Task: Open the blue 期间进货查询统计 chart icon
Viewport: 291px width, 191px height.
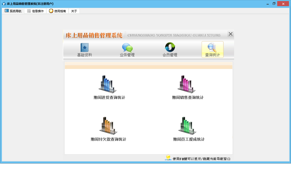Action: (x=108, y=84)
